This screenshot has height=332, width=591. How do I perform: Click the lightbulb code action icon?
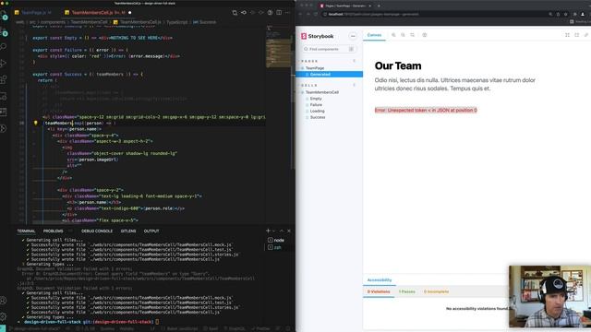[36, 123]
